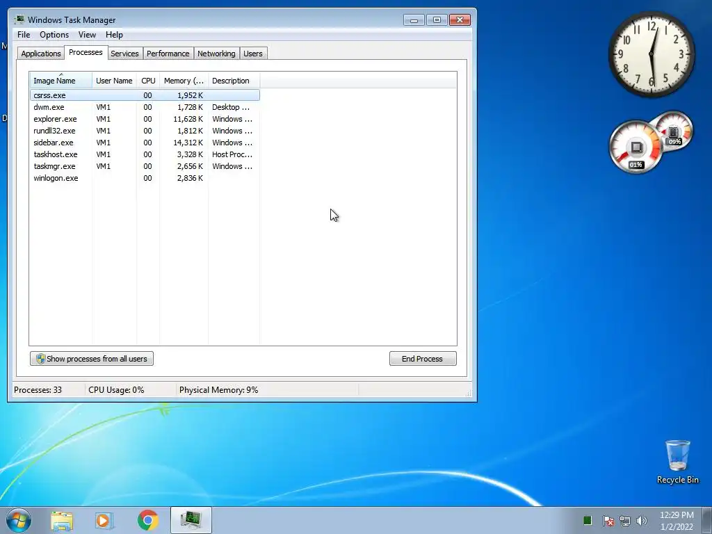Click the End Process button
This screenshot has height=534, width=712.
[x=423, y=359]
